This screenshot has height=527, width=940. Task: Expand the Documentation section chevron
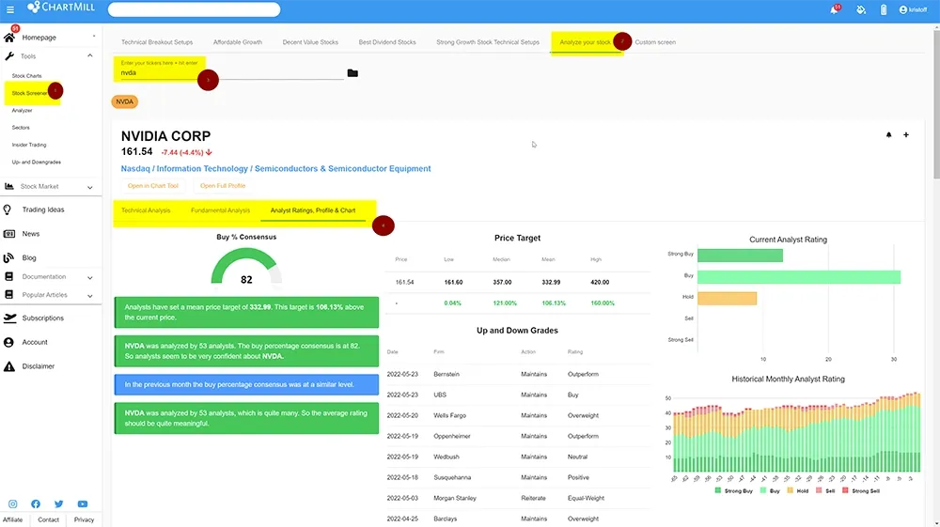tap(90, 277)
